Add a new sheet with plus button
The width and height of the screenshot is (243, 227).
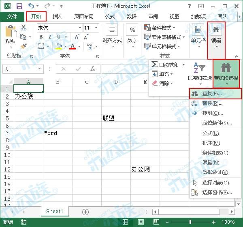click(85, 212)
